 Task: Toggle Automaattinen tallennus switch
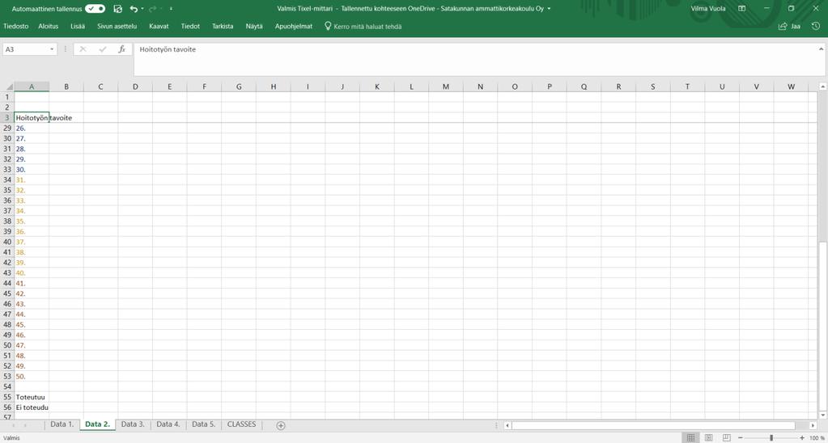point(95,9)
